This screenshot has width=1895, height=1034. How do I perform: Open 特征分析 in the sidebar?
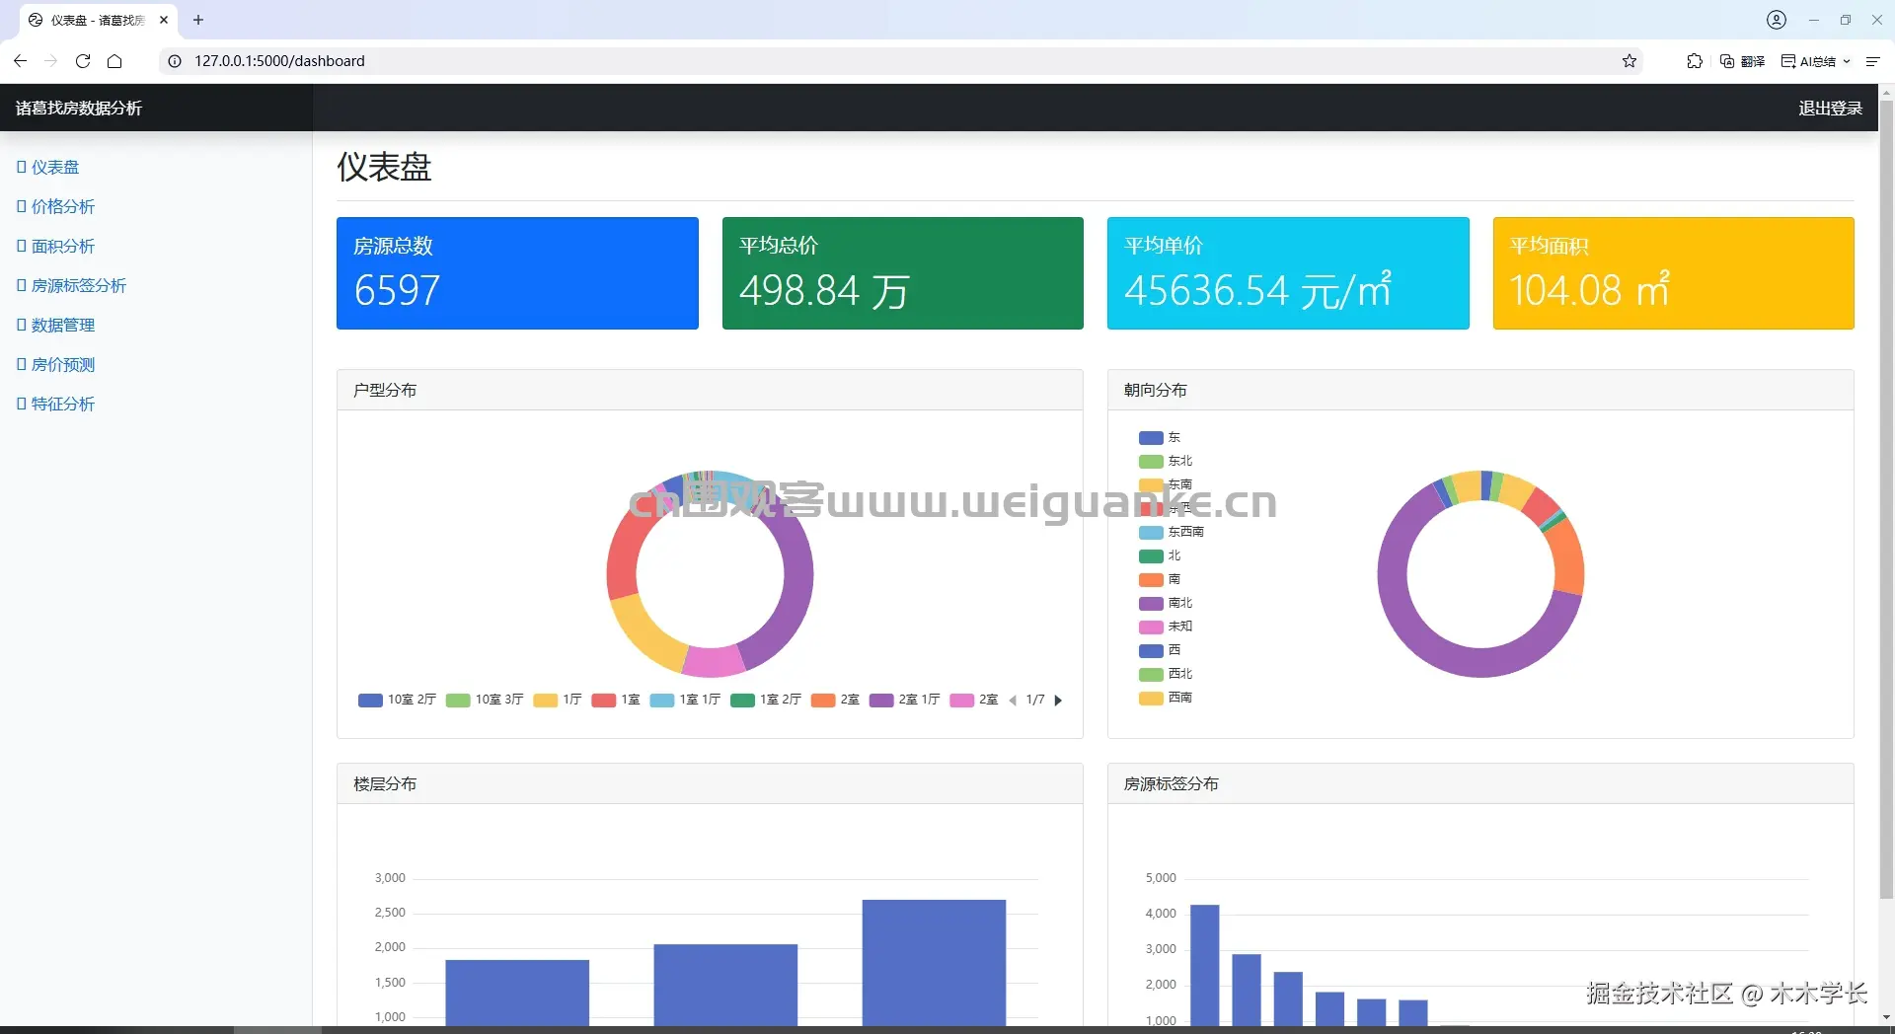click(56, 404)
